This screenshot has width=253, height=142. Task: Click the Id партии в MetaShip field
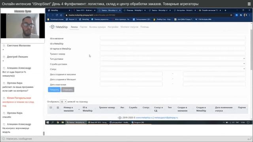coord(173,49)
